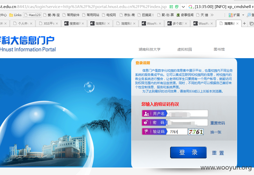Click the tab list icon right of plus
This screenshot has width=254, height=175.
click(251, 24)
